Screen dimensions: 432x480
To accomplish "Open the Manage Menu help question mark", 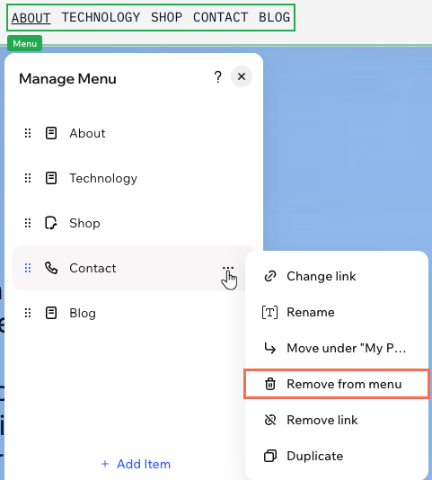I will 218,76.
